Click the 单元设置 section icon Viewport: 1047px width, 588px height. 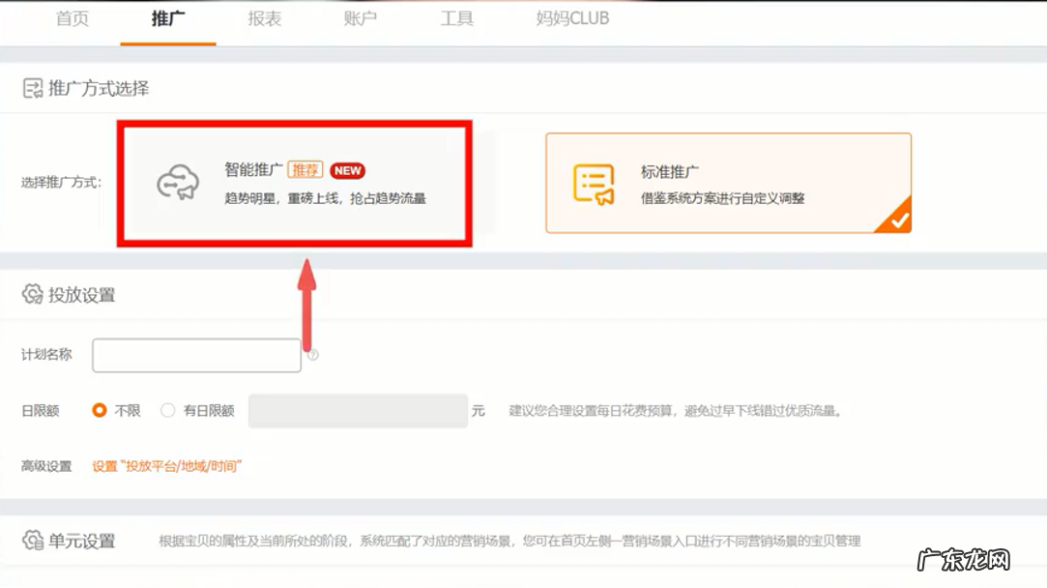pyautogui.click(x=32, y=542)
